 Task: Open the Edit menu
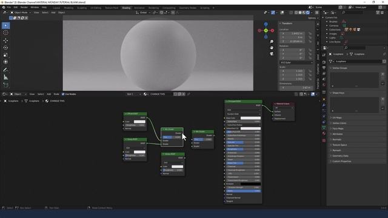[16, 7]
